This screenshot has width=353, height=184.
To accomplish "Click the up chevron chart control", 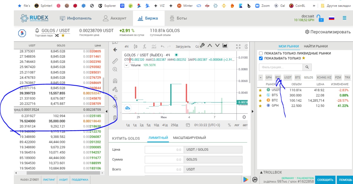I will click(210, 45).
